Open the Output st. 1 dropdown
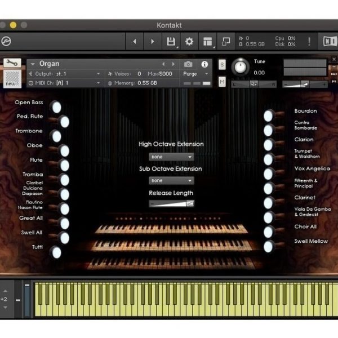 pyautogui.click(x=65, y=74)
